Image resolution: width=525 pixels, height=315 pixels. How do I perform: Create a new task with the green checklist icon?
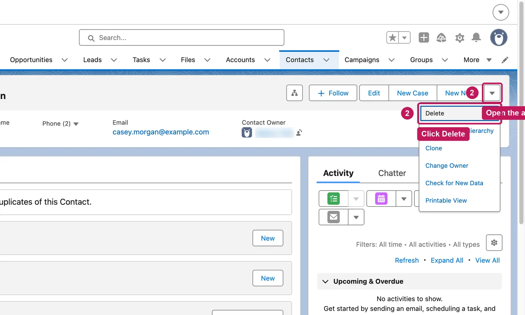click(x=333, y=198)
